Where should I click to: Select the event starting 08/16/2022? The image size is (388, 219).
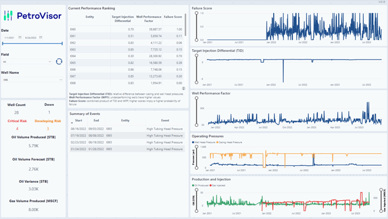click(x=127, y=129)
